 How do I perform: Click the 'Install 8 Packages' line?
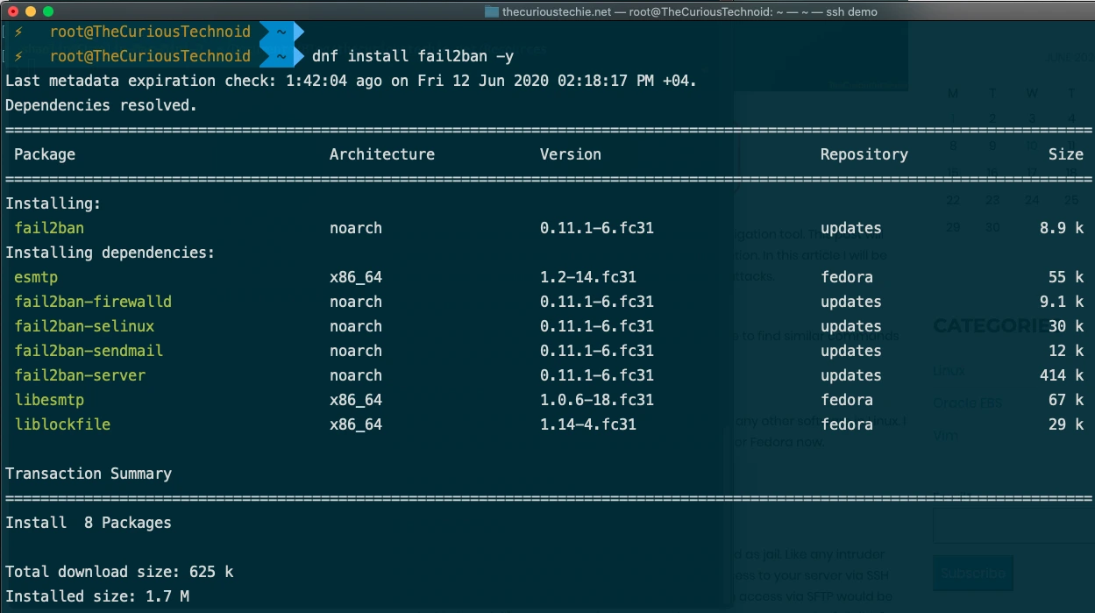[x=89, y=523]
